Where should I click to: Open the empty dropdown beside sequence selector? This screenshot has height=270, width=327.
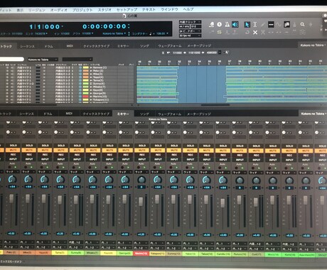[x=77, y=59]
